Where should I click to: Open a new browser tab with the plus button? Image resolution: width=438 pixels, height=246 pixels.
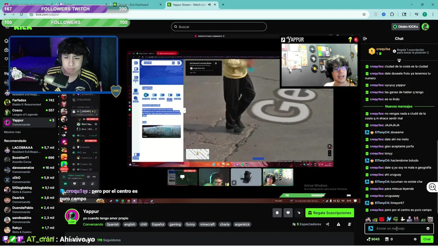(x=223, y=5)
